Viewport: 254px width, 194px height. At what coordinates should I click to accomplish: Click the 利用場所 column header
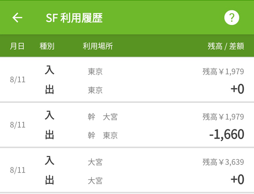click(x=98, y=46)
